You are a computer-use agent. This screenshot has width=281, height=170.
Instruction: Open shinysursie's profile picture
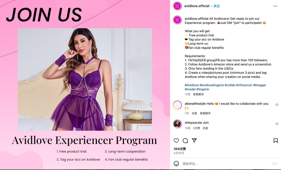[x=177, y=124]
